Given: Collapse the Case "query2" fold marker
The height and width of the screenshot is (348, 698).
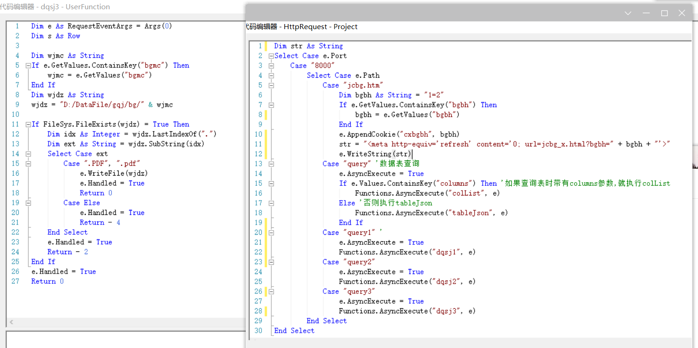Looking at the screenshot, I should click(x=271, y=262).
